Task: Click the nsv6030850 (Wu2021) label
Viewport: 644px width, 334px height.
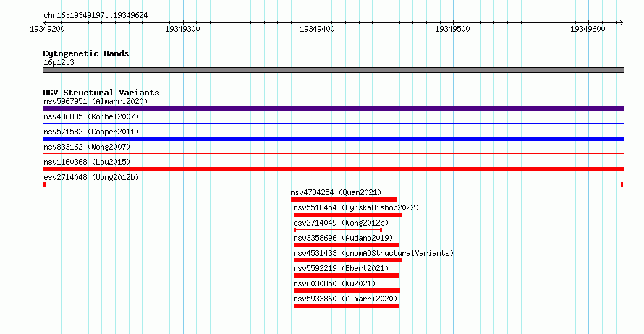Action: tap(334, 283)
